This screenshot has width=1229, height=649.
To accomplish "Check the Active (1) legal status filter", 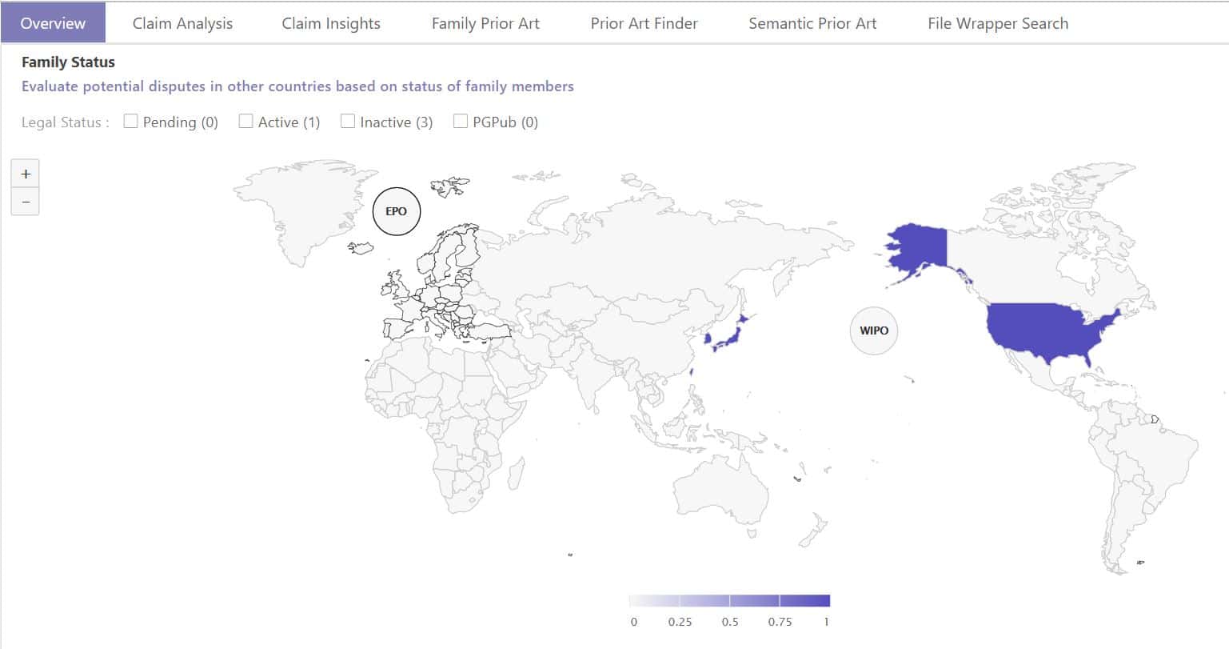I will coord(246,122).
